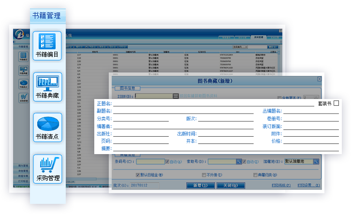Image resolution: width=351 pixels, height=214 pixels.
Task: Toggle the 套装书 checkbox
Action: (336, 103)
